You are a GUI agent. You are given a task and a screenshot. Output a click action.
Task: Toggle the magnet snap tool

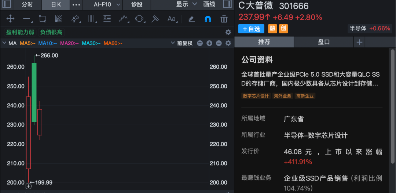[x=208, y=19]
